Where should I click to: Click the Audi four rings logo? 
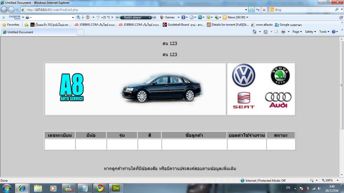278,100
